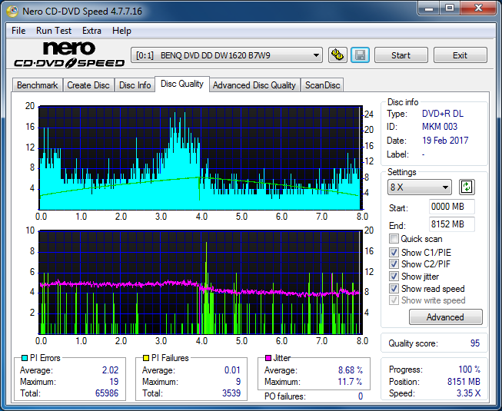Click the PI Errors upper graph
Viewport: 502px width, 411px height.
[201, 157]
